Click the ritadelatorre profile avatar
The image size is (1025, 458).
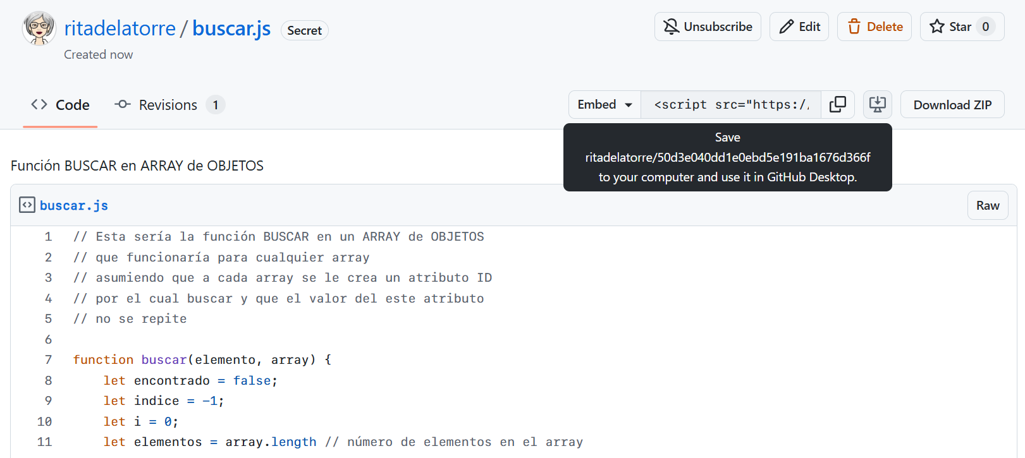[x=39, y=28]
